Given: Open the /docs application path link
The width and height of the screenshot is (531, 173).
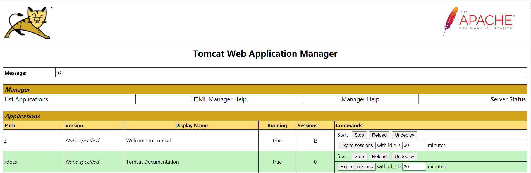Looking at the screenshot, I should point(11,162).
